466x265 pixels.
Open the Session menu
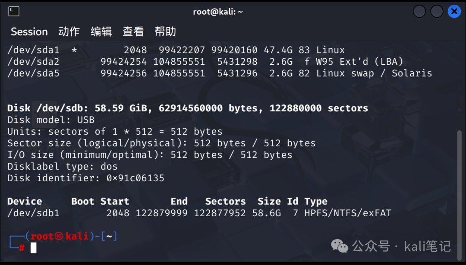click(29, 32)
